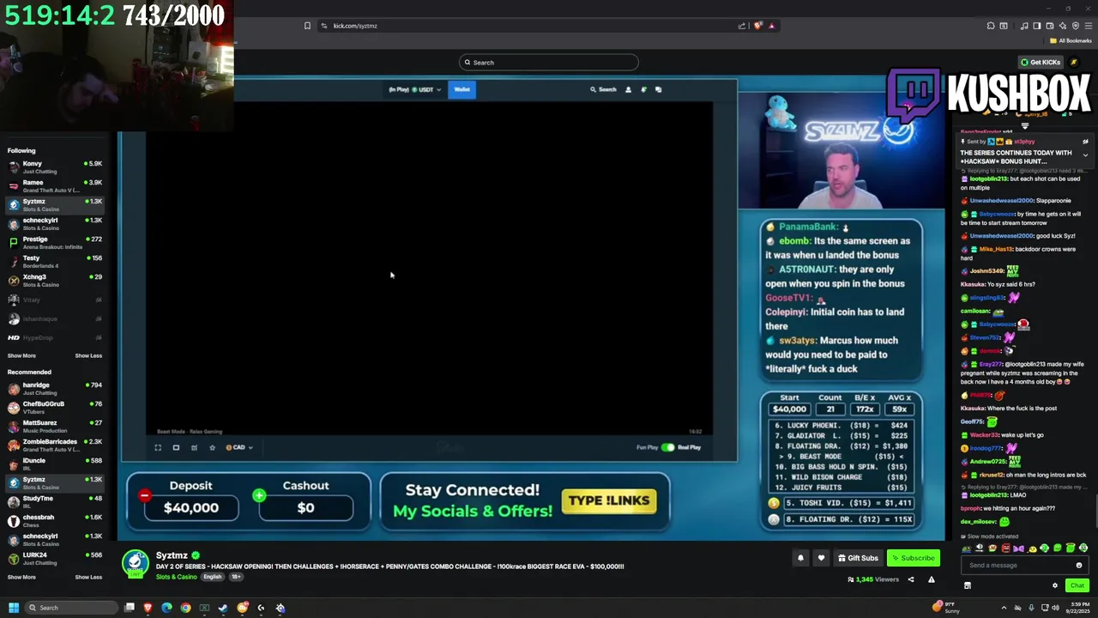
Task: Click the green Subscribe button
Action: point(913,558)
